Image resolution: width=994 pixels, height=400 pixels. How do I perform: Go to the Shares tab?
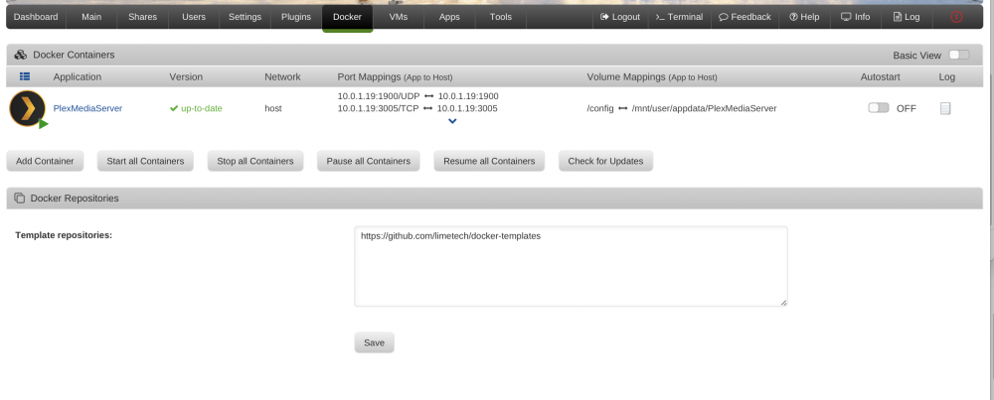click(x=142, y=17)
